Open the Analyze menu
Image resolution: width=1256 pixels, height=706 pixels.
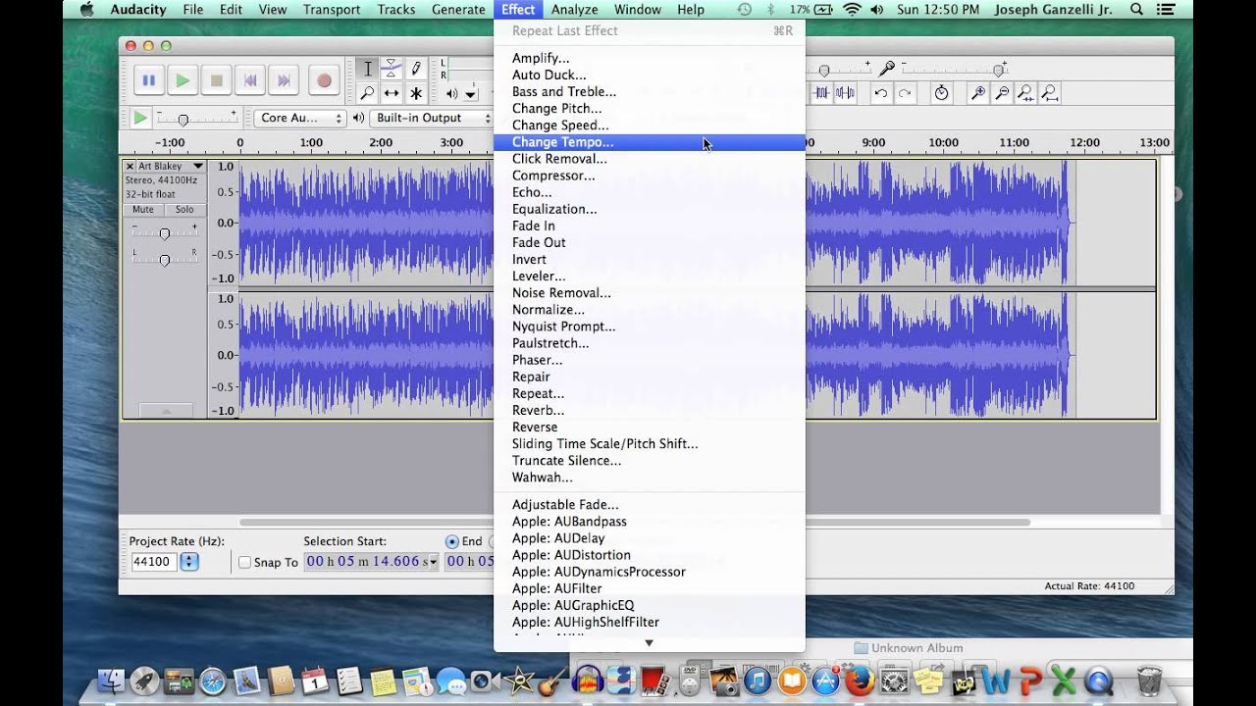575,9
